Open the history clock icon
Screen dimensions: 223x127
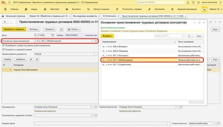[193, 3]
